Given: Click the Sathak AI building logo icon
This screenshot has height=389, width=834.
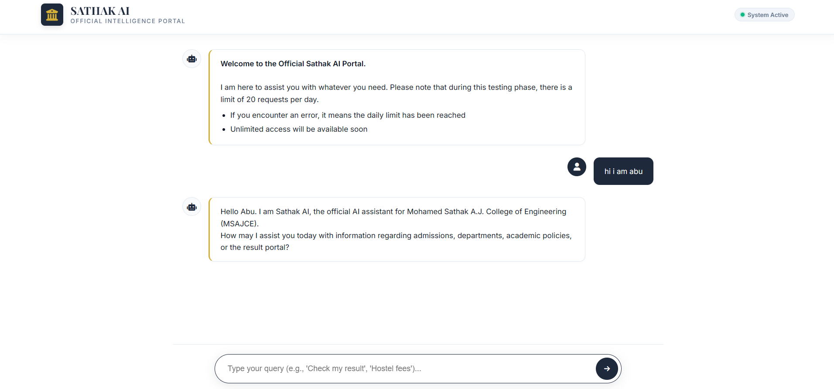Looking at the screenshot, I should (52, 15).
